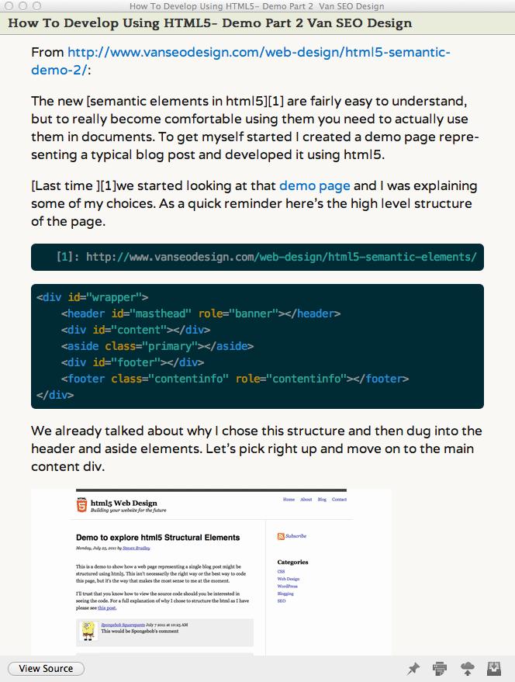Follow the 'demo page' hyperlink
Viewport: 515px width, 682px height.
pos(314,185)
